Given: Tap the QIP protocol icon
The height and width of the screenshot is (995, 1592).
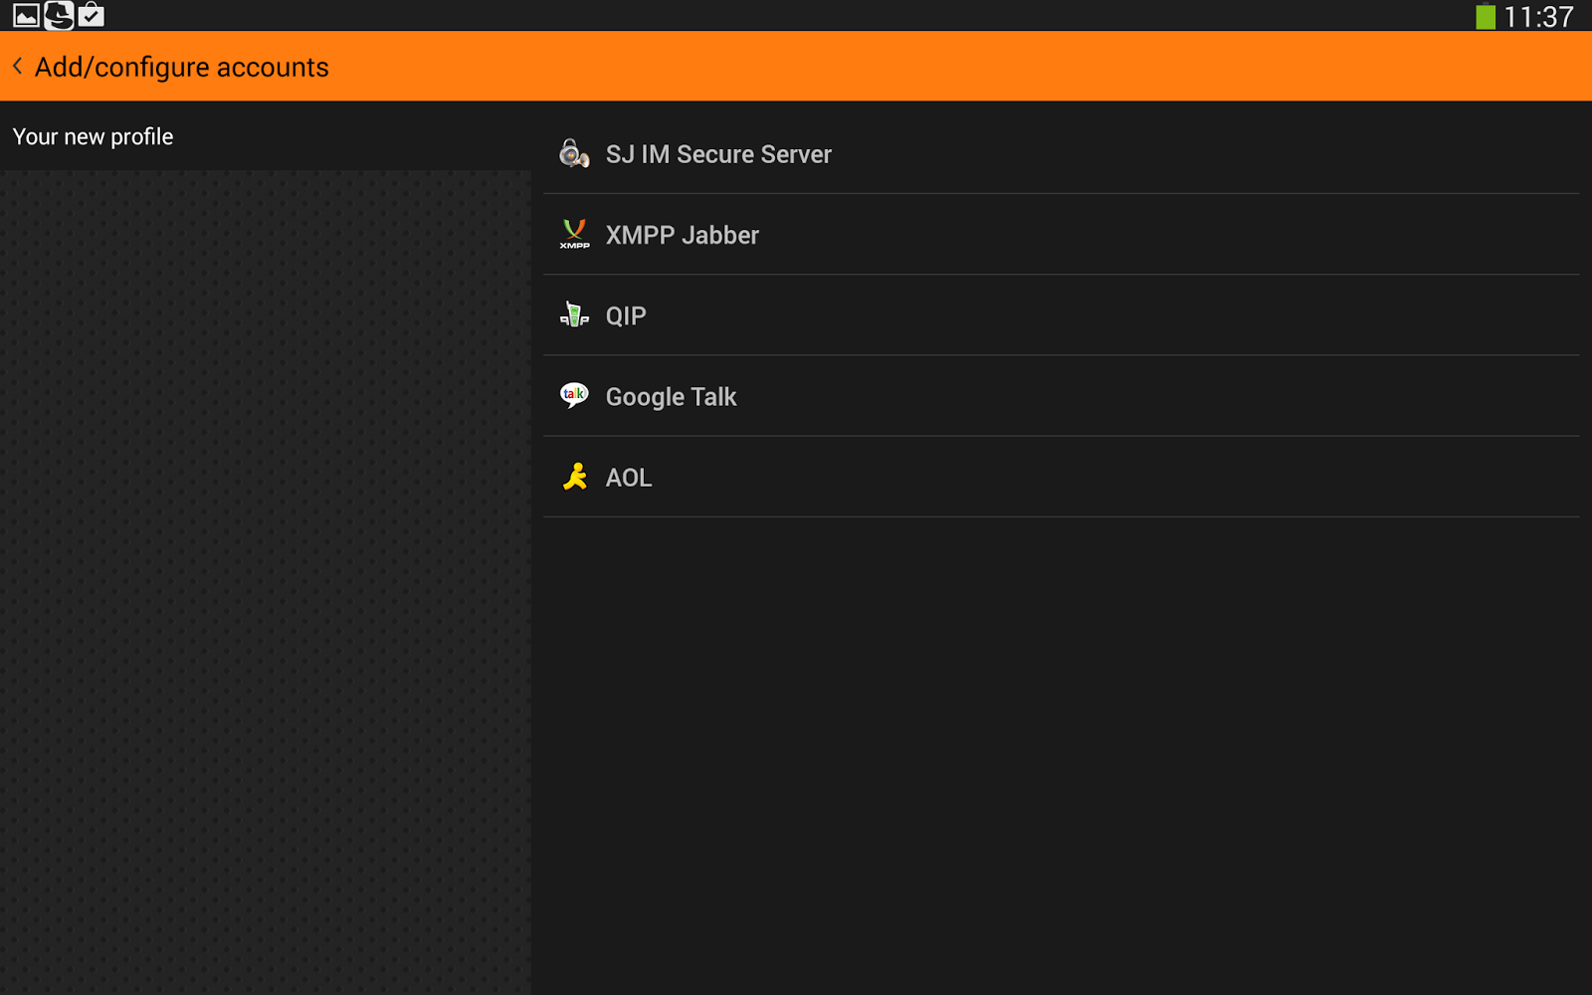Looking at the screenshot, I should tap(574, 315).
